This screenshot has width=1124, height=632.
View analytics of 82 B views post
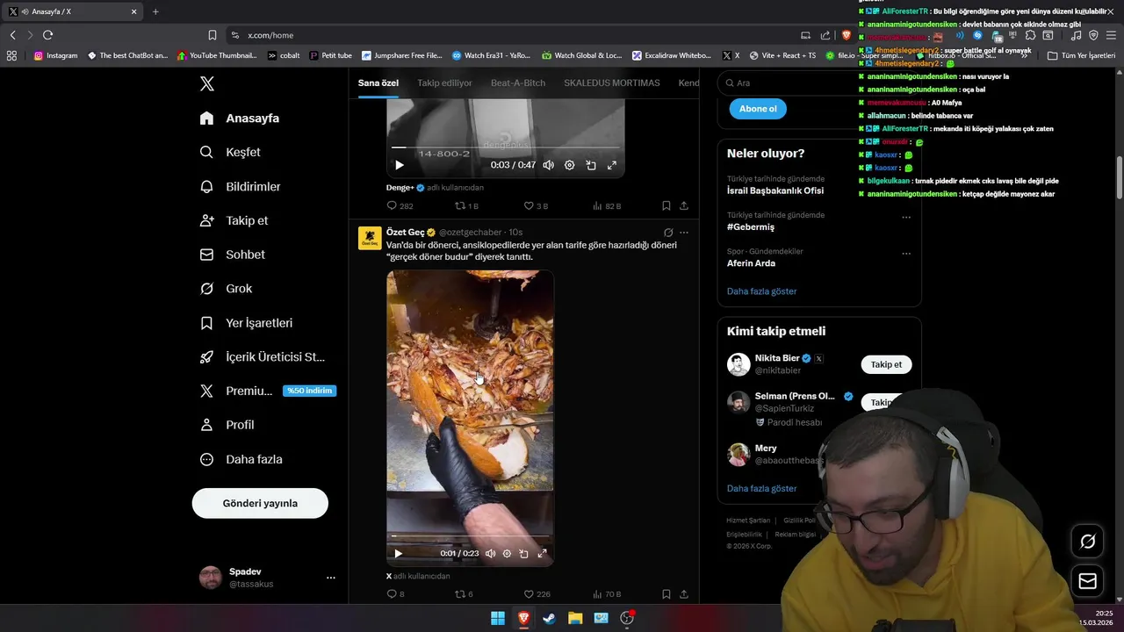click(607, 205)
